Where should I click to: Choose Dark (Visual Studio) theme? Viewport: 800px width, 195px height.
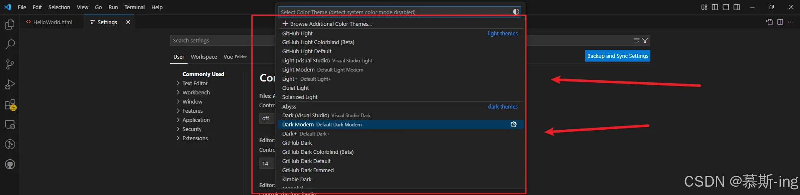[x=401, y=115]
